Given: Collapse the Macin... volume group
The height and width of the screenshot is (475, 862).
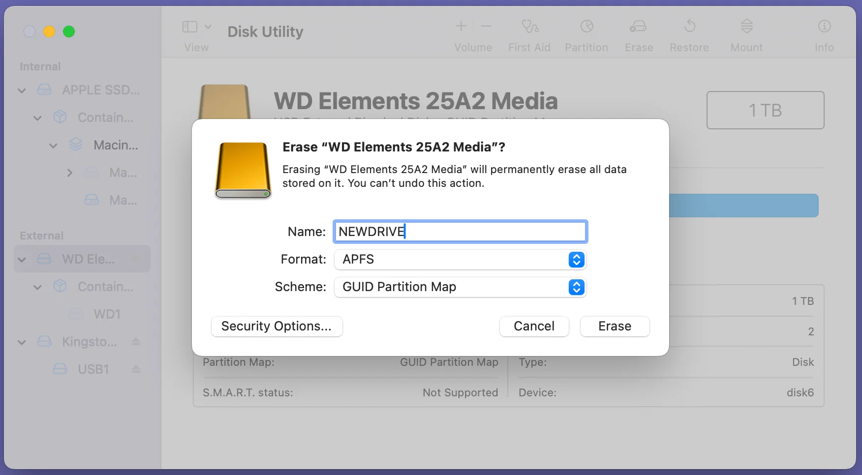Looking at the screenshot, I should point(53,146).
